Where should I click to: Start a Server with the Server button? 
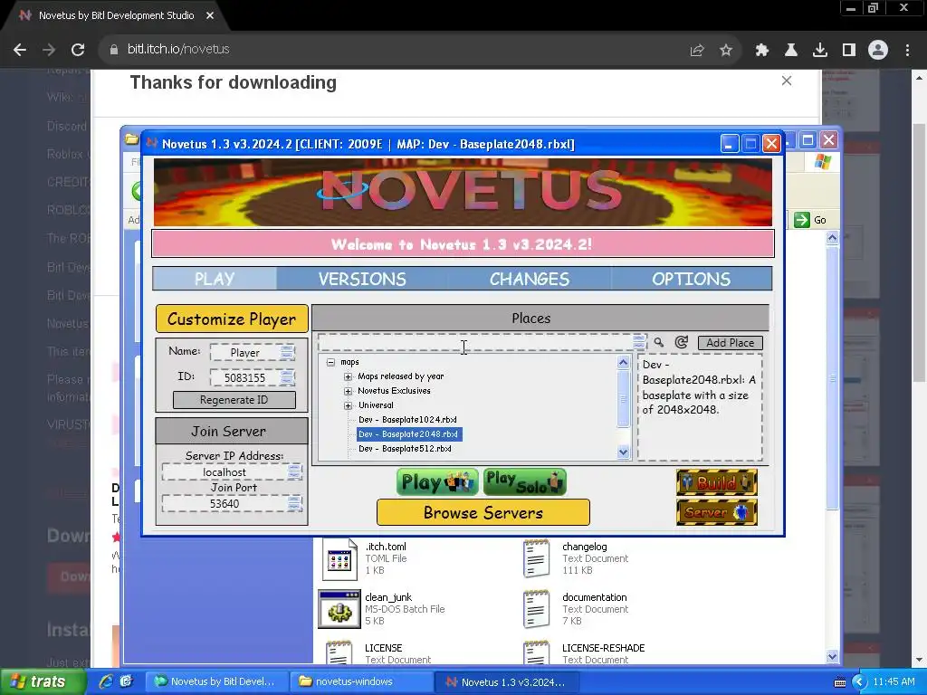click(717, 512)
